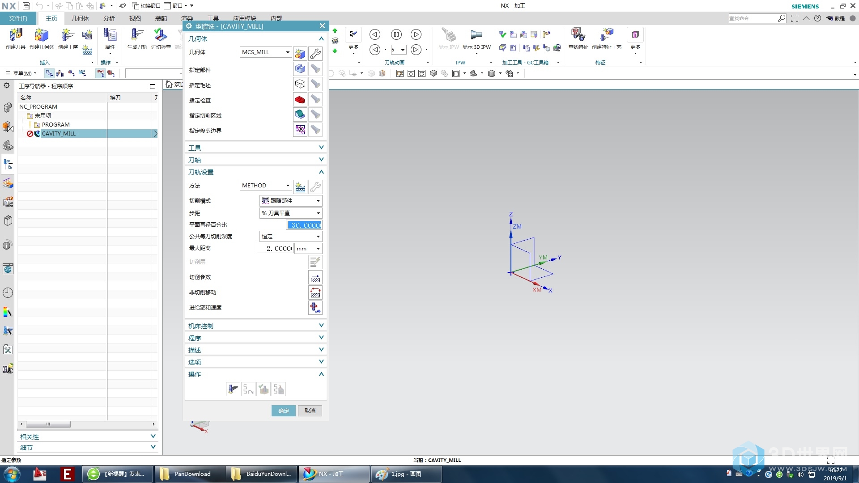Image resolution: width=859 pixels, height=483 pixels.
Task: Expand the Program (程序) section
Action: (255, 338)
